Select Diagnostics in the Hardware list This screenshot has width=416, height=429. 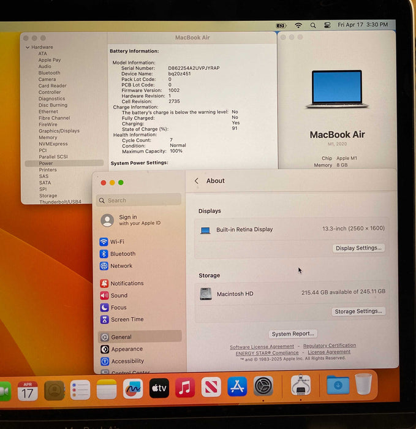click(51, 99)
